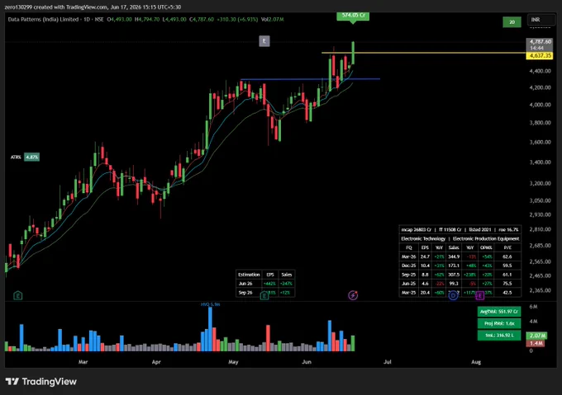Click the Proj RVol 1.6x box
This screenshot has height=395, width=562.
(x=499, y=323)
